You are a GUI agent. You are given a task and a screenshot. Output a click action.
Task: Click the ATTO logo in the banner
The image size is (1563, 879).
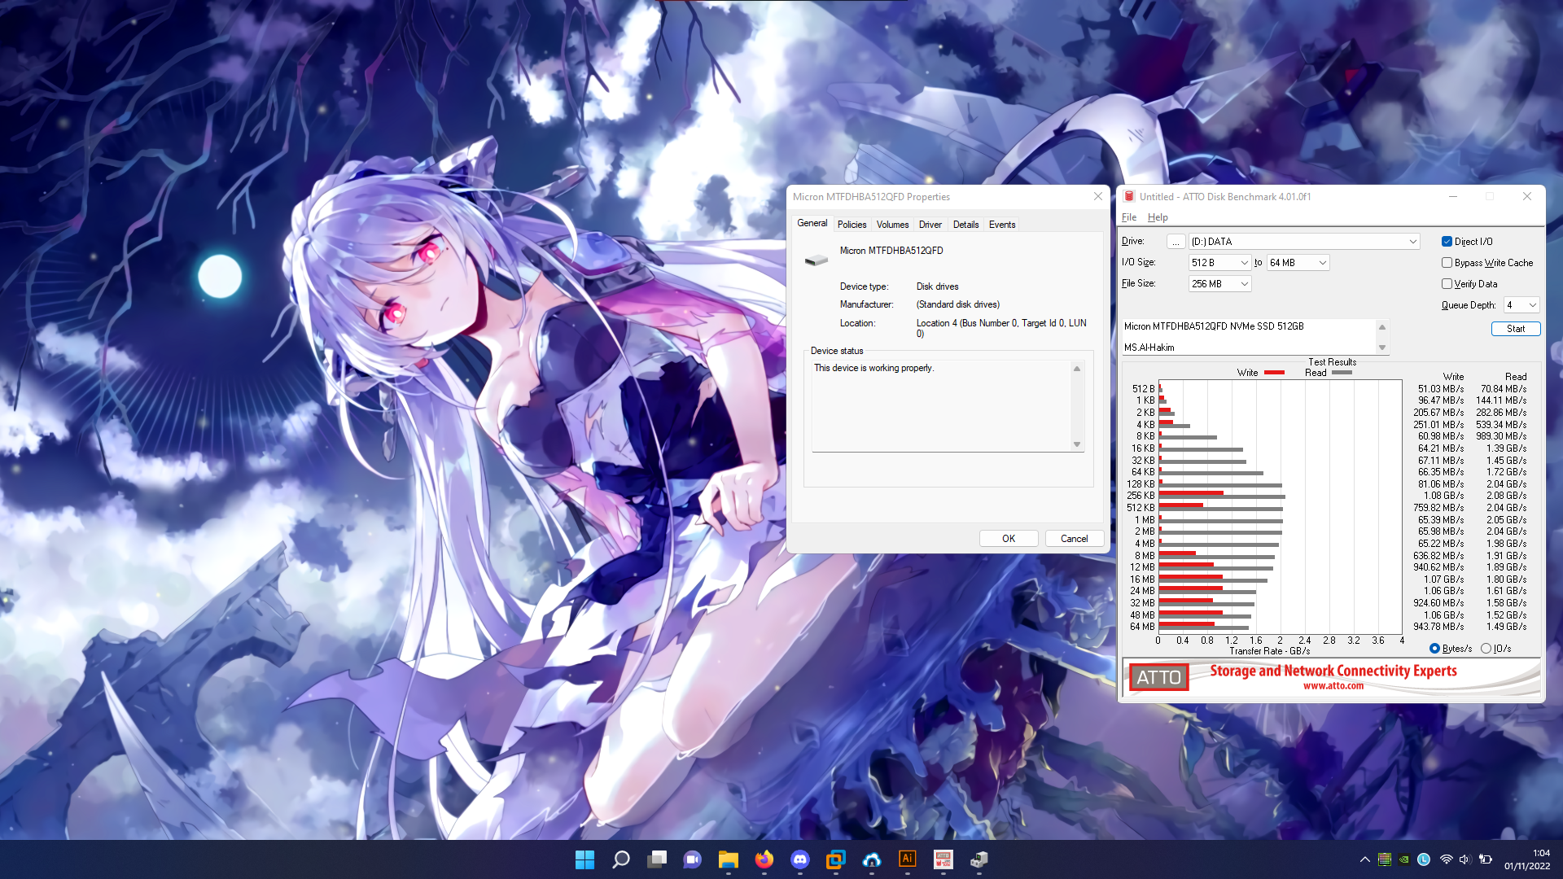click(x=1158, y=677)
